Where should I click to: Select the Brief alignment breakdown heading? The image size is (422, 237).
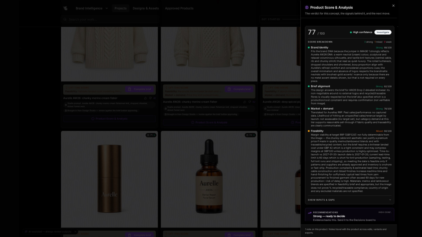pos(320,86)
